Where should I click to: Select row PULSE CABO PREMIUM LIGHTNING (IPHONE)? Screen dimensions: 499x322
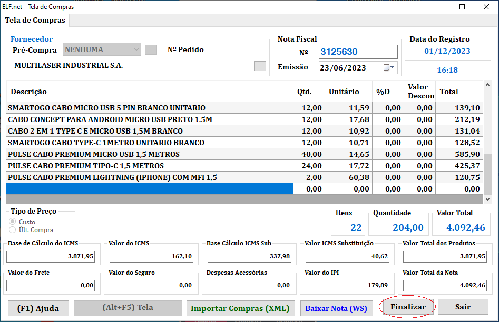click(244, 177)
